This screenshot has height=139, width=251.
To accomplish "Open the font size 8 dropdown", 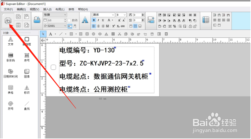I will pos(121,15).
